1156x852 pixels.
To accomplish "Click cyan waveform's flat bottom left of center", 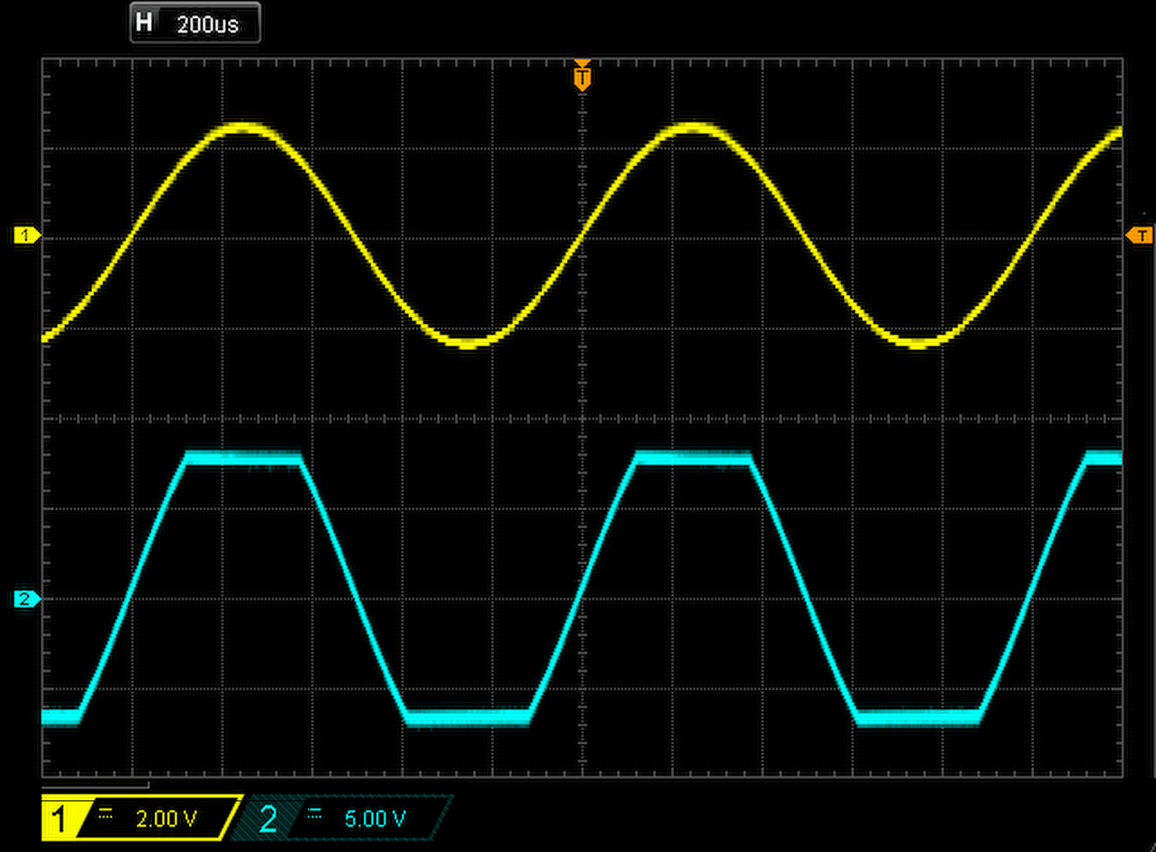I will click(x=468, y=717).
